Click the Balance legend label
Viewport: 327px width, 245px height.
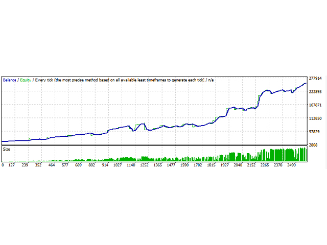tap(10, 80)
